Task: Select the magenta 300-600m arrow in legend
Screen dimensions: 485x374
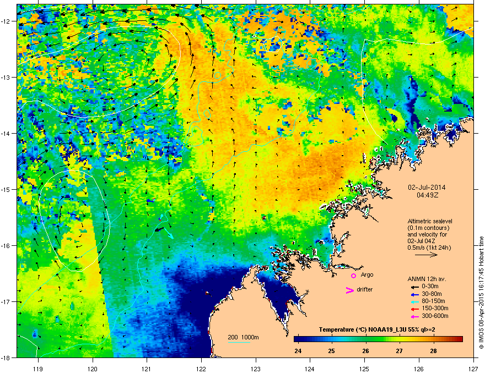Action: point(414,316)
